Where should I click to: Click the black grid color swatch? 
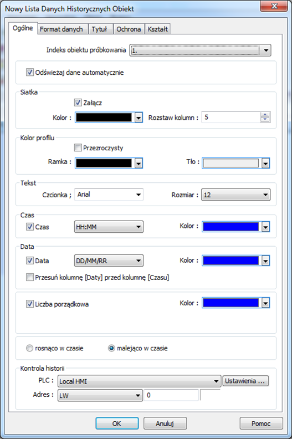(x=104, y=118)
